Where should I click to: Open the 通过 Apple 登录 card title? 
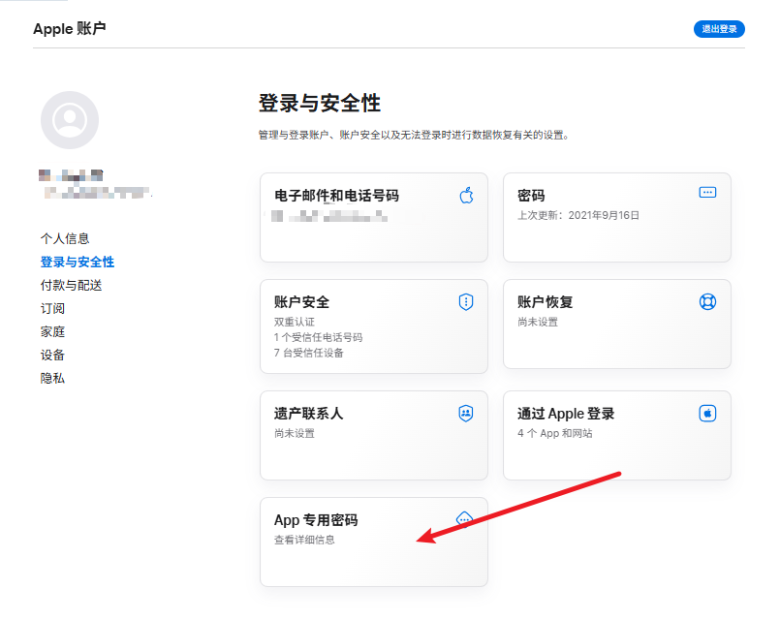[x=566, y=414]
